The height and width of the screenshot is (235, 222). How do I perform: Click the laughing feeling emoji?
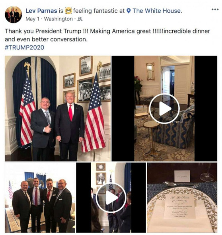pos(68,11)
